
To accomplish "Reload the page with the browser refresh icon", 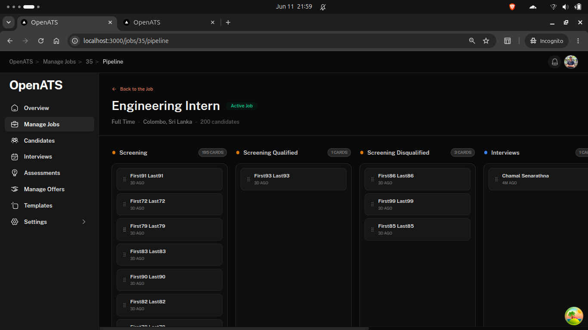I will point(41,41).
